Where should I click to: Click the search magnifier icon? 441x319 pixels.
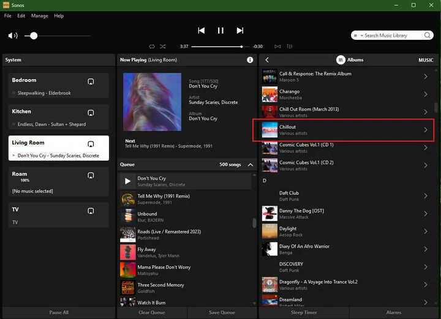(428, 35)
